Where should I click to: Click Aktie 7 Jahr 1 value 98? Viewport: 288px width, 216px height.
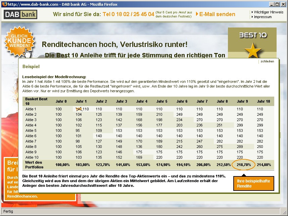[78, 141]
